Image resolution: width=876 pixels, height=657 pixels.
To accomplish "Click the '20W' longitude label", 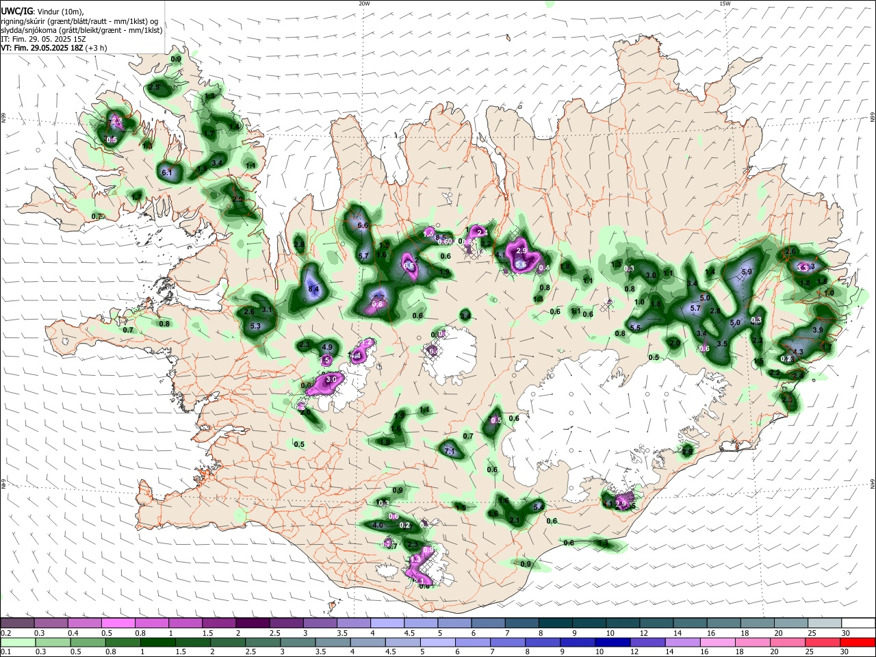I will (365, 3).
